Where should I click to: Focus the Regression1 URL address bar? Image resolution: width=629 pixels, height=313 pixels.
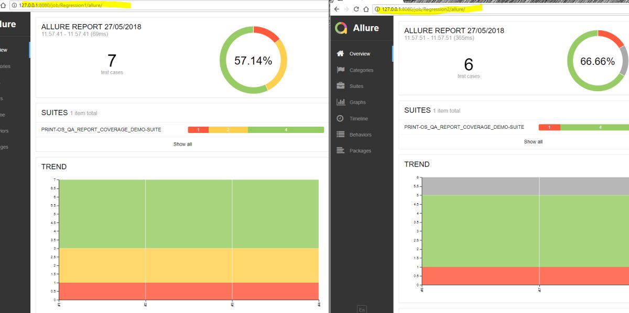click(x=168, y=5)
